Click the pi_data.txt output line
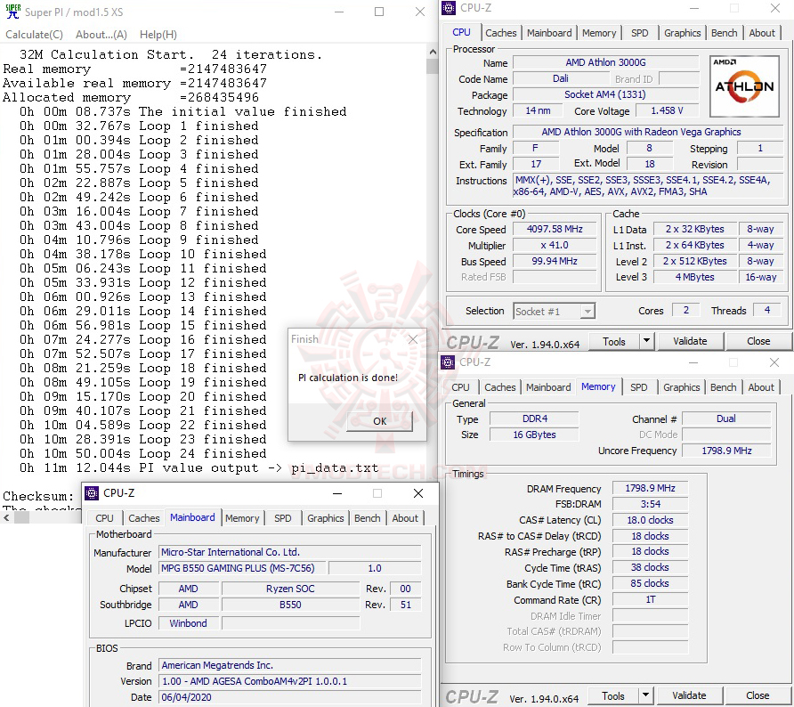This screenshot has width=794, height=707. coord(199,467)
